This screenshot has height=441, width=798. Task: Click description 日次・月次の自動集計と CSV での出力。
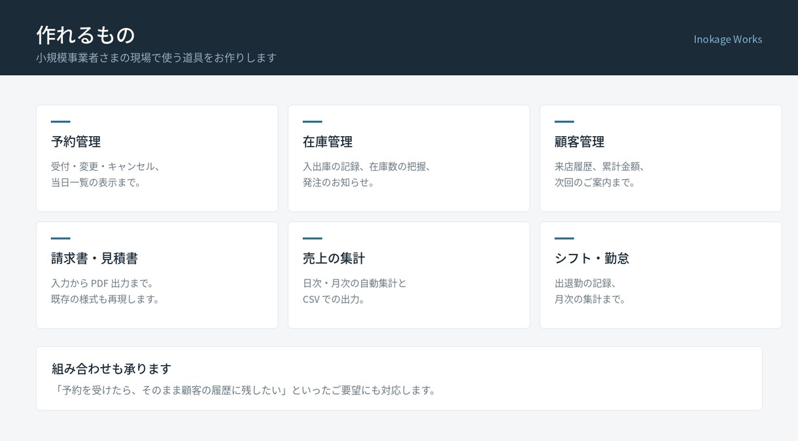355,291
